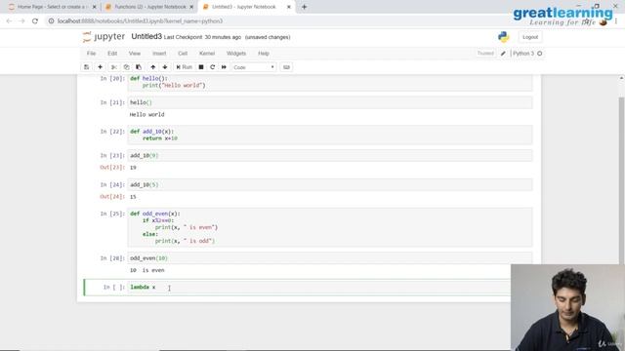Open the cell type Code dropdown
This screenshot has height=351, width=625.
point(254,67)
